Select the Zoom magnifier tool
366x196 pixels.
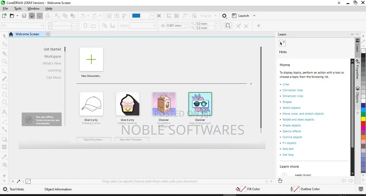tap(4, 61)
